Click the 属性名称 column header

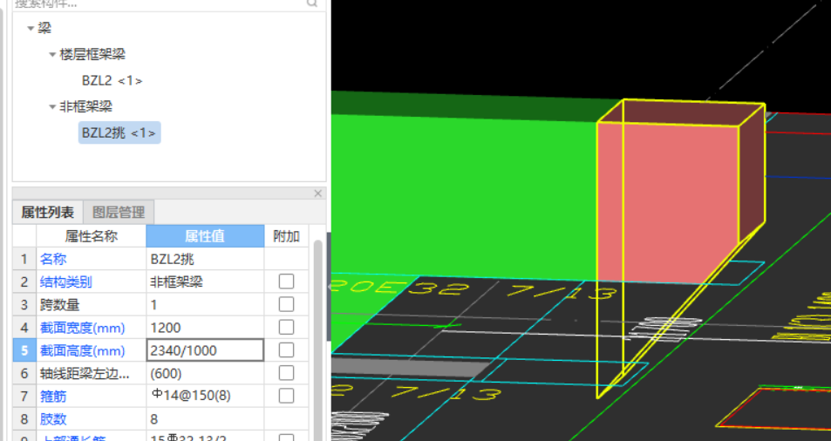coord(92,236)
